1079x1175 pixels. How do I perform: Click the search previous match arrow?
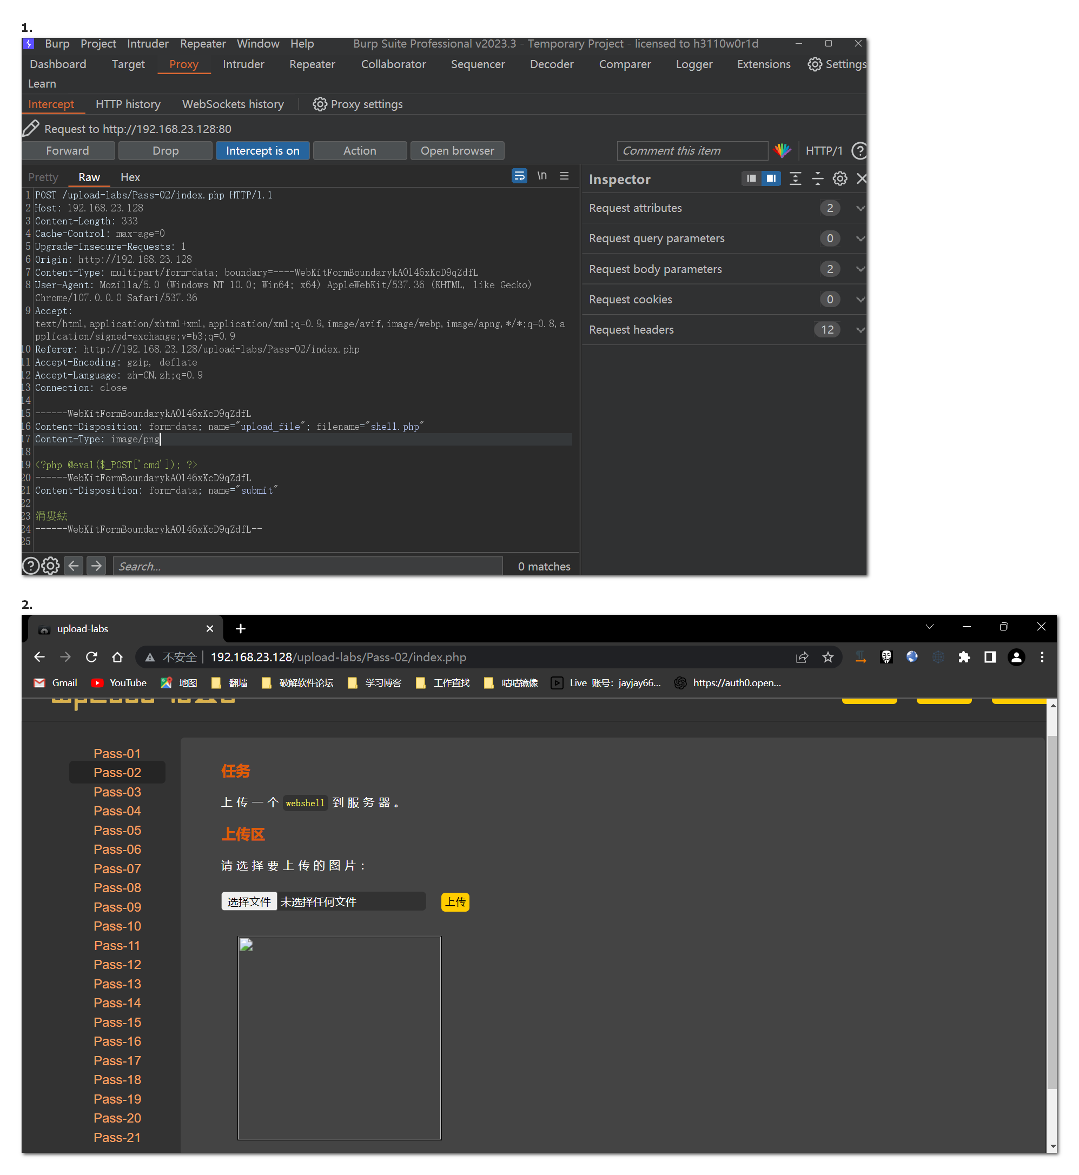[x=74, y=566]
